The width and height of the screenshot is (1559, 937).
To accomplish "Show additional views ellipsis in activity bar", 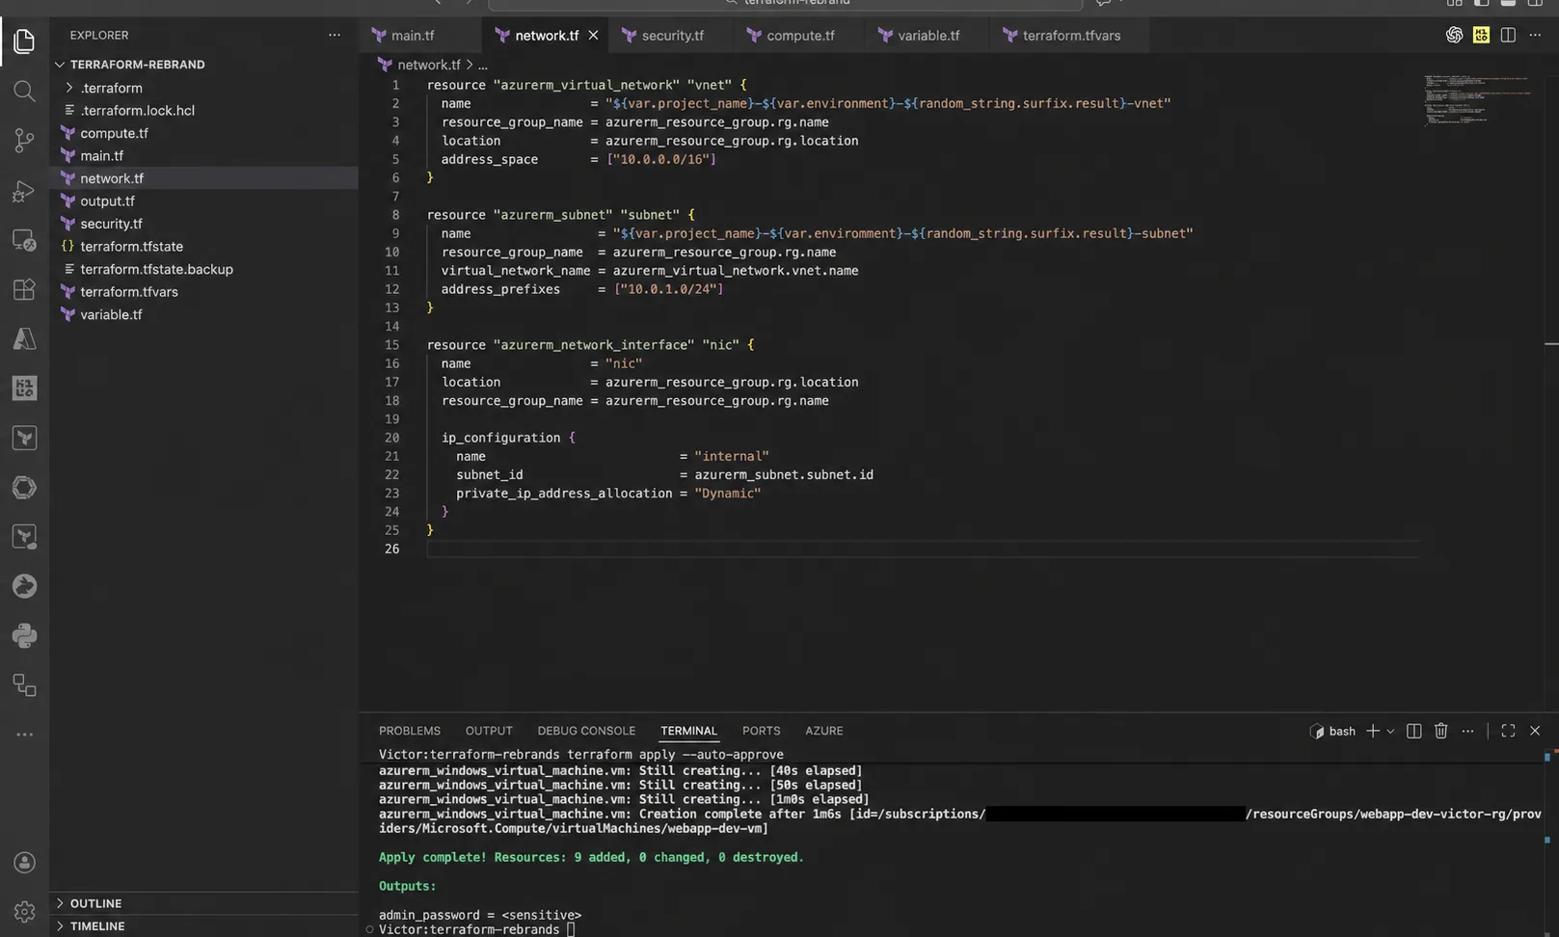I will click(x=24, y=735).
